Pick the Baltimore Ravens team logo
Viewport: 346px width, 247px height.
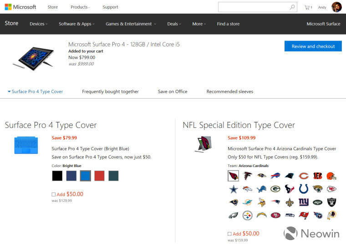261,176
